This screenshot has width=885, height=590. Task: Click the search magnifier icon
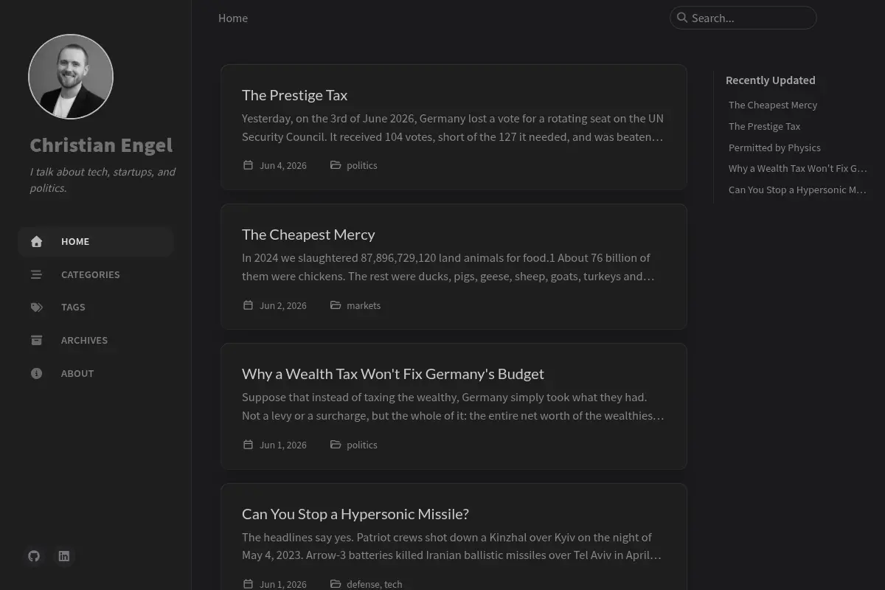tap(682, 18)
